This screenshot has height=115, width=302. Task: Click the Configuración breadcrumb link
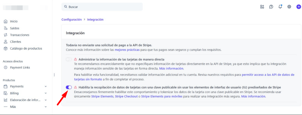point(72,19)
